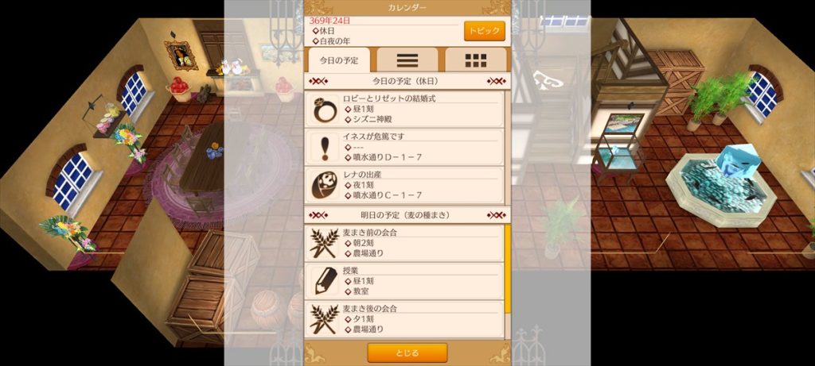Screen dimensions: 815x366
Task: Select the 麦まき後の会合 schedule entry
Action: (x=405, y=319)
